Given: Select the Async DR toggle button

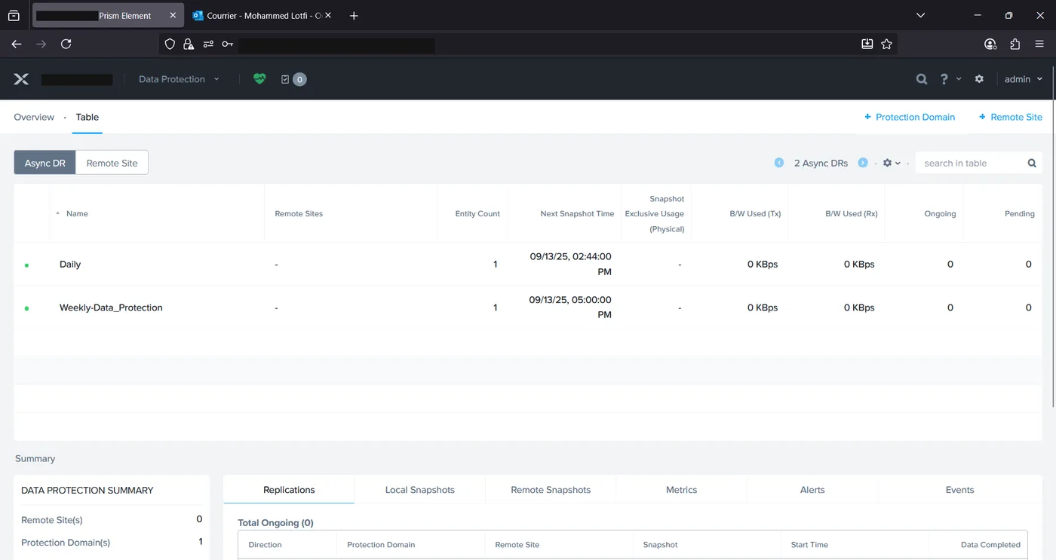Looking at the screenshot, I should coord(45,163).
